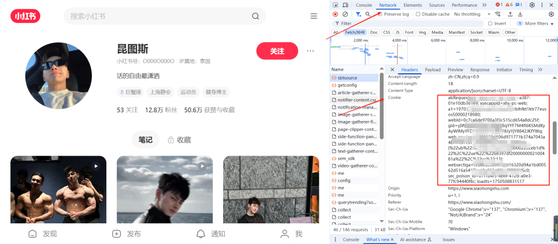The image size is (558, 244).
Task: Select the 收藏 favorites tab
Action: pyautogui.click(x=180, y=140)
